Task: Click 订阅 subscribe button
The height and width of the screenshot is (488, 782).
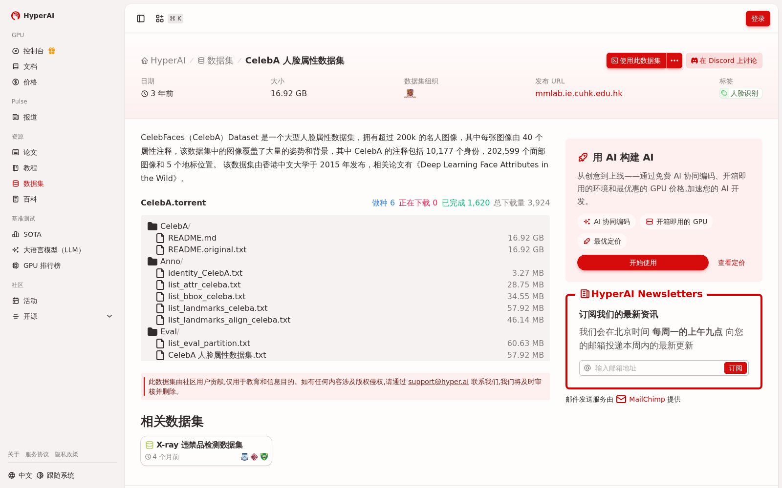Action: click(x=735, y=368)
